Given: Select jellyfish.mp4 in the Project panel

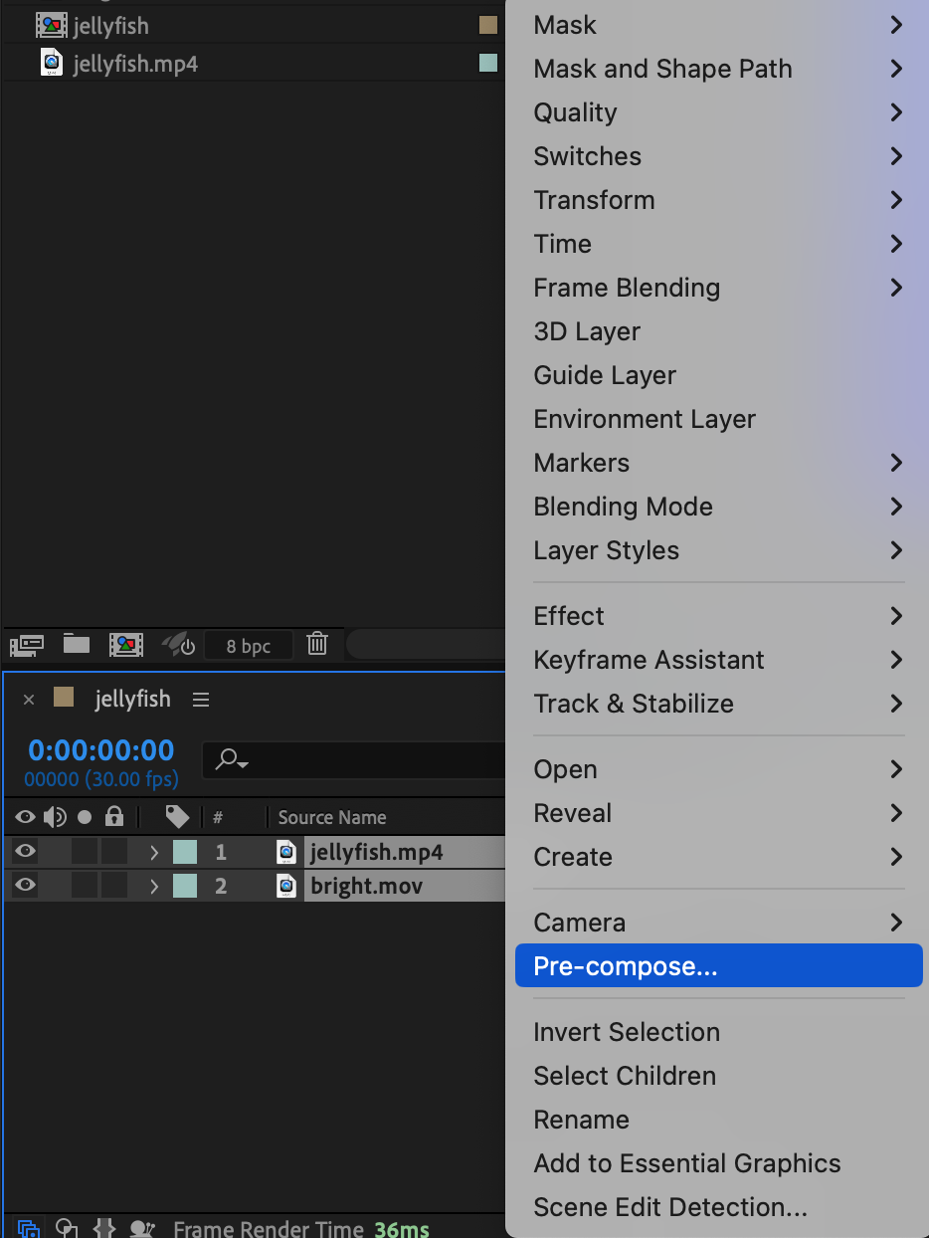Looking at the screenshot, I should click(134, 65).
